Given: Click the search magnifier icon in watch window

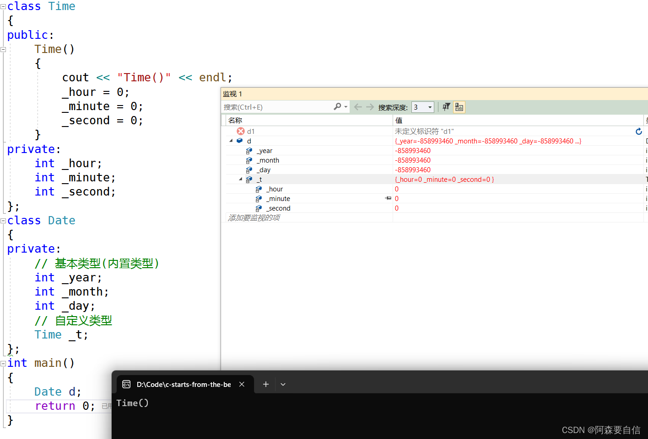Looking at the screenshot, I should pos(337,106).
